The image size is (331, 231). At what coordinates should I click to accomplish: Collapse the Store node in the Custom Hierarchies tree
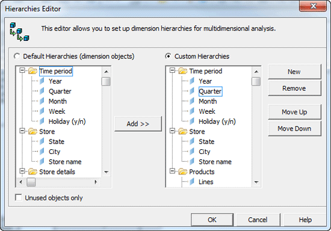172,131
